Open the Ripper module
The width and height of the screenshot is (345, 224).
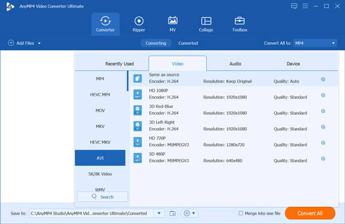tap(139, 24)
